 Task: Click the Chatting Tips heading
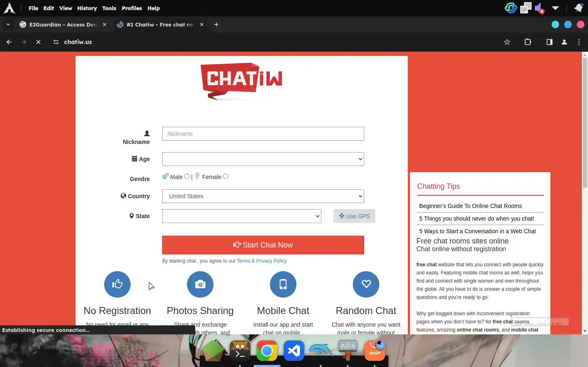439,186
